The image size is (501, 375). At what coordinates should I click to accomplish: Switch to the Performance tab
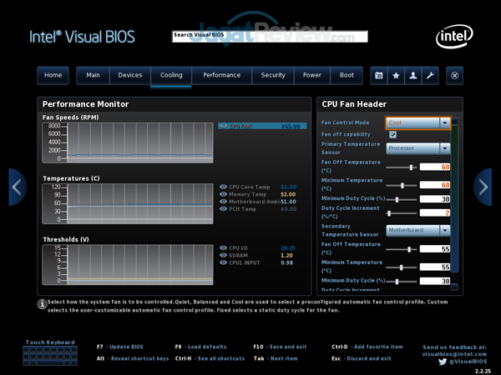click(x=221, y=75)
